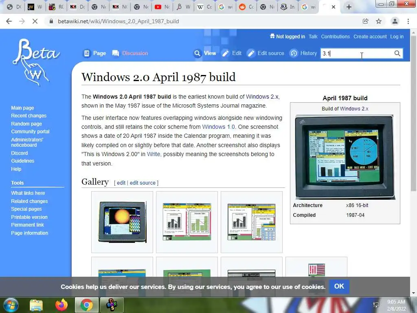Close the current browser tab
This screenshot has height=313, width=417.
(334, 7)
